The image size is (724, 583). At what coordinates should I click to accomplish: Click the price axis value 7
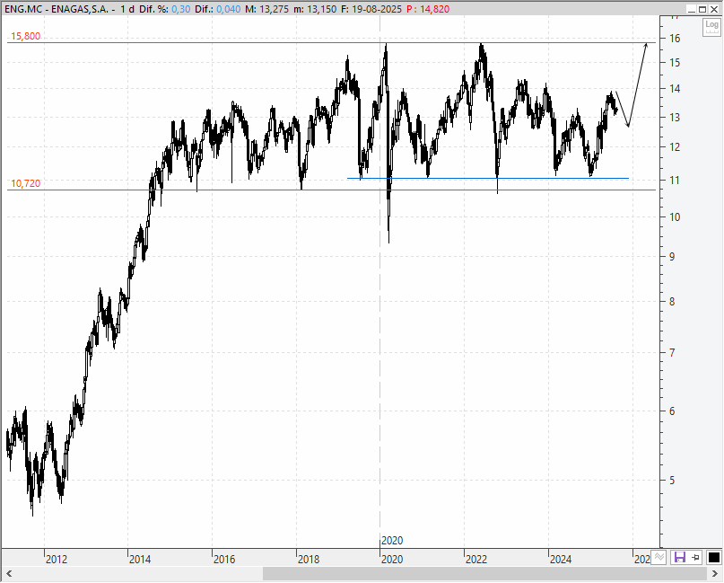pyautogui.click(x=672, y=353)
